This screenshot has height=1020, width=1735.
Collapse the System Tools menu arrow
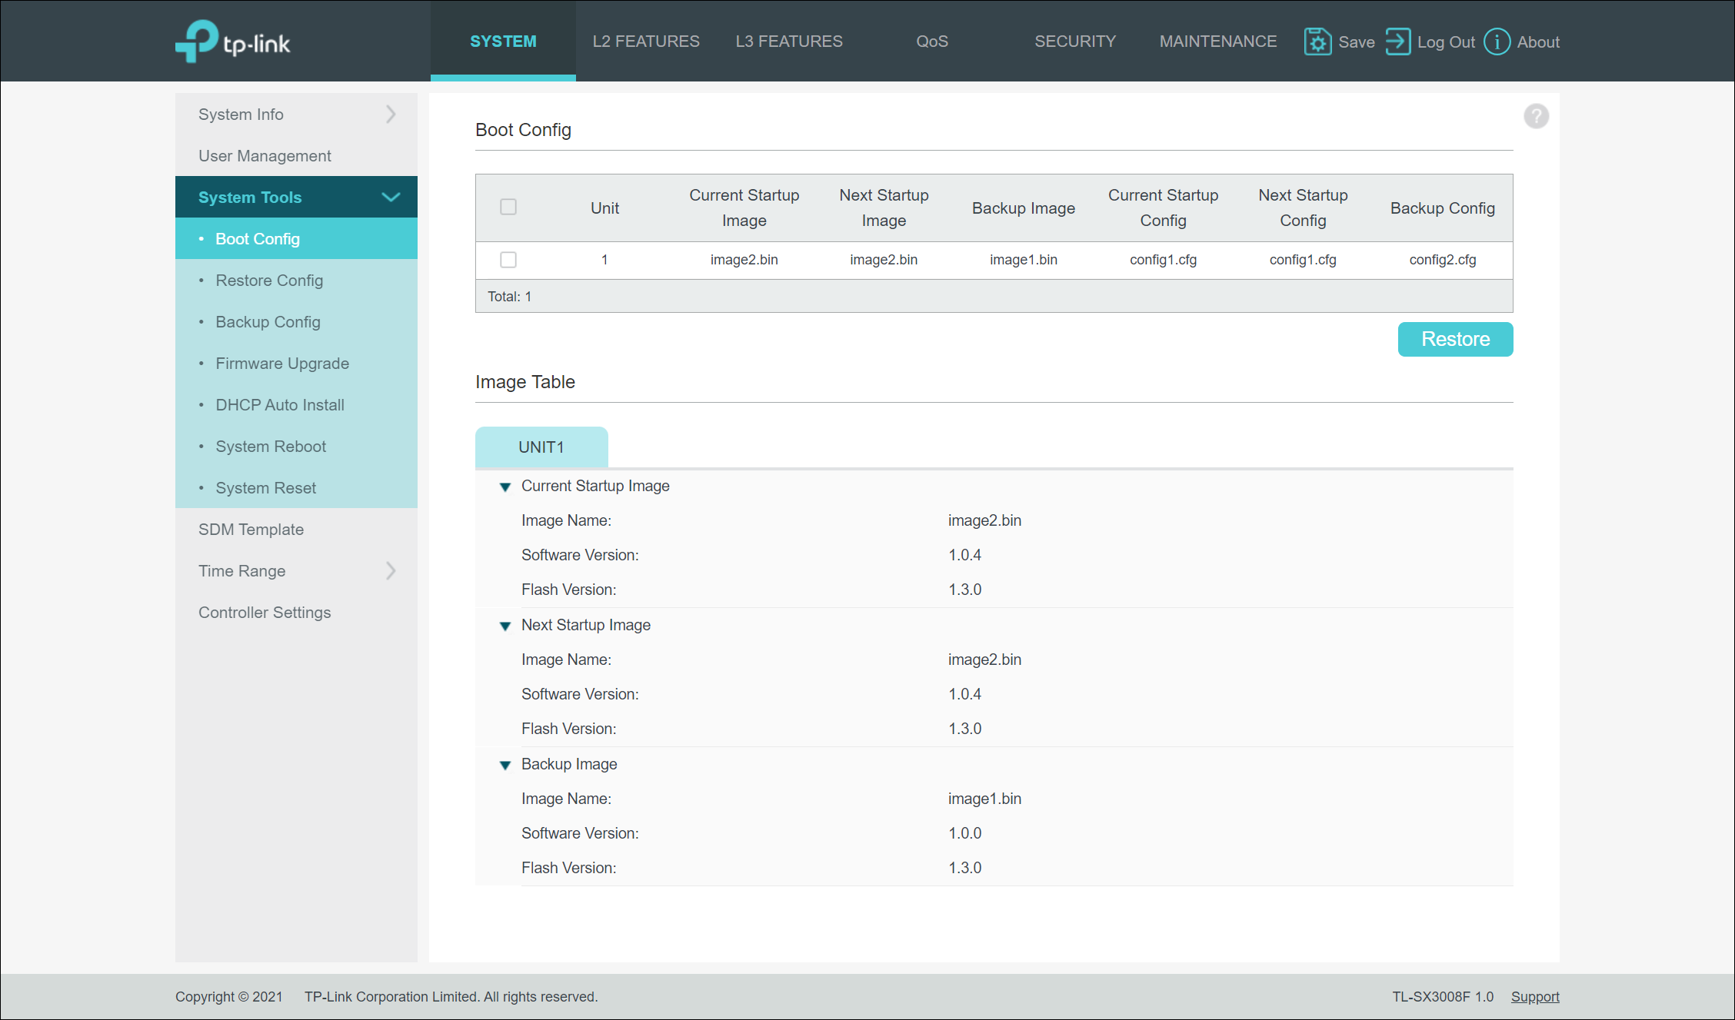[x=391, y=198]
